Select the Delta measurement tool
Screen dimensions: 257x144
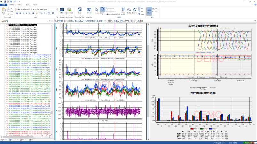point(130,10)
